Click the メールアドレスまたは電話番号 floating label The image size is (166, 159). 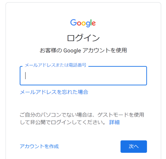click(x=56, y=65)
